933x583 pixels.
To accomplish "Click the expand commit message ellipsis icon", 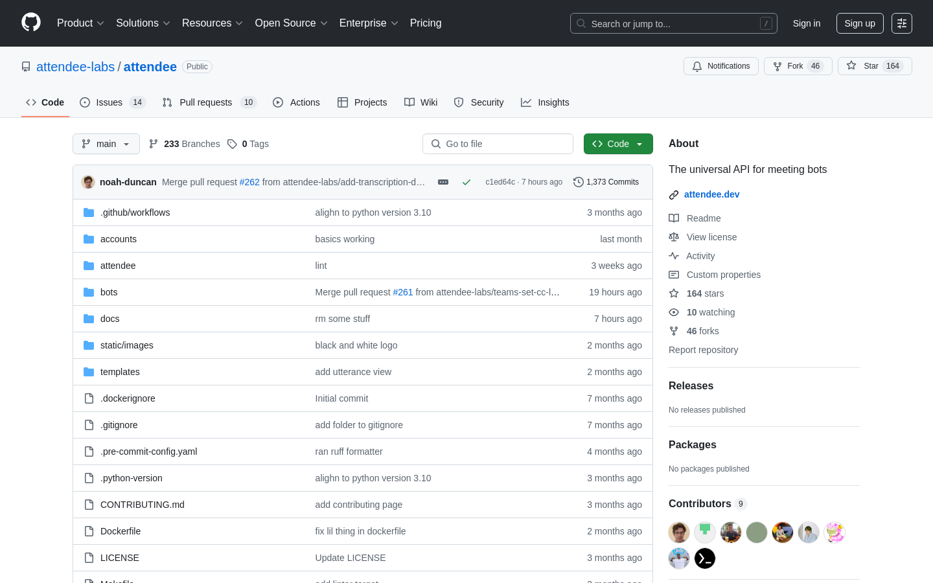I will coord(443,182).
